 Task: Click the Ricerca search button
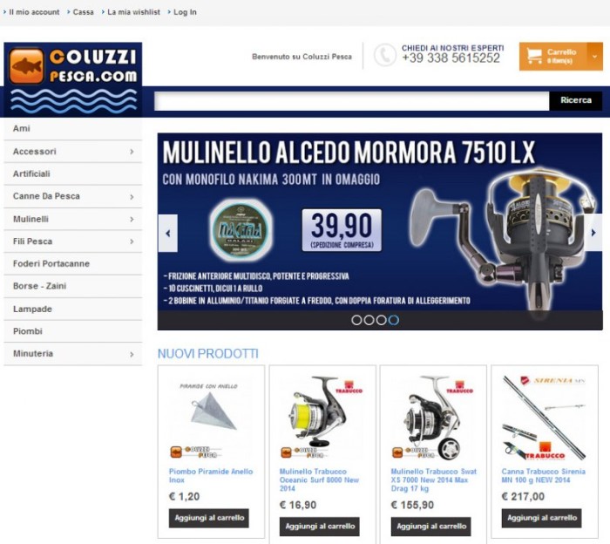pos(576,100)
